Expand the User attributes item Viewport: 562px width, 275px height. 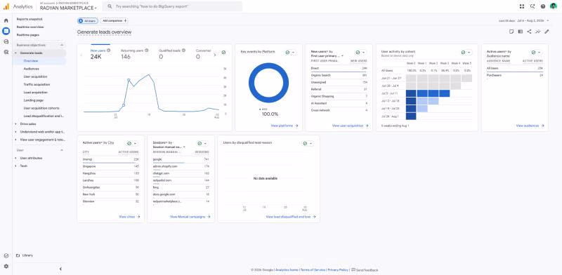[x=15, y=158]
